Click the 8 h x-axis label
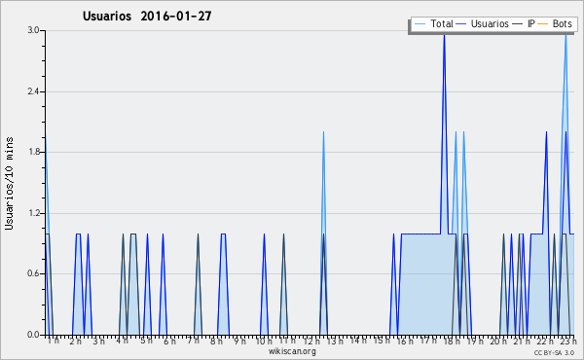Screen dimensions: 584x360 tap(216, 341)
